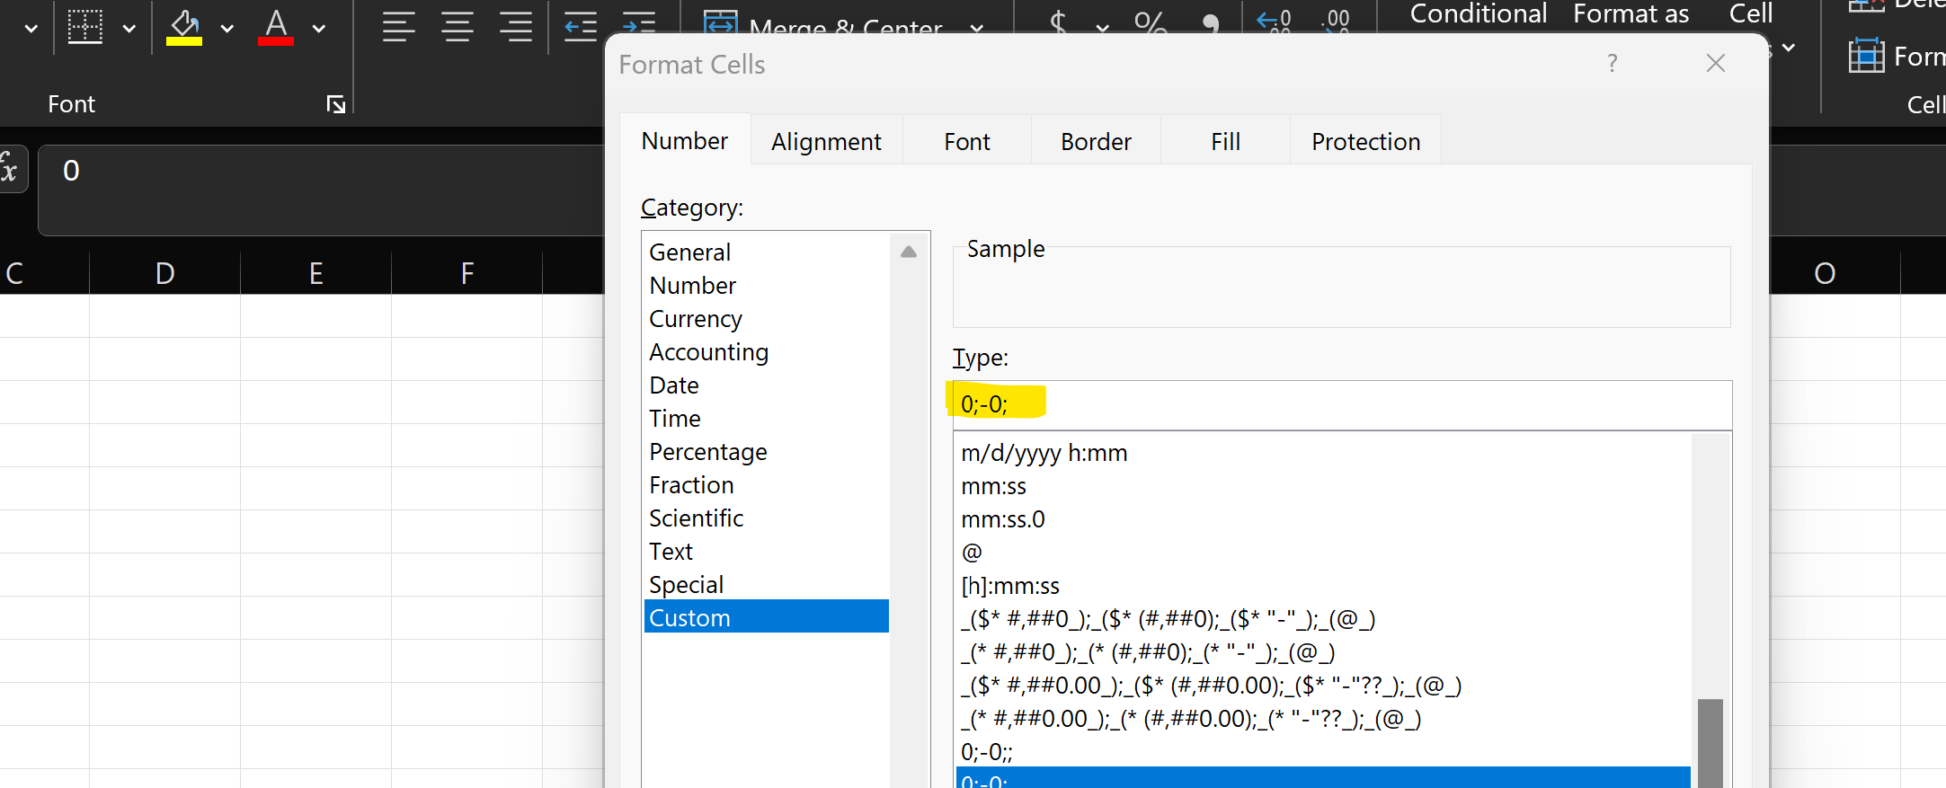This screenshot has width=1946, height=788.
Task: Select the Special category
Action: (767, 584)
